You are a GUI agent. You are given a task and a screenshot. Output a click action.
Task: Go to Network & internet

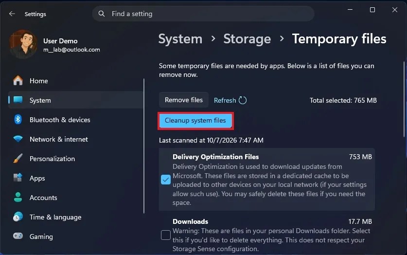tap(76, 139)
